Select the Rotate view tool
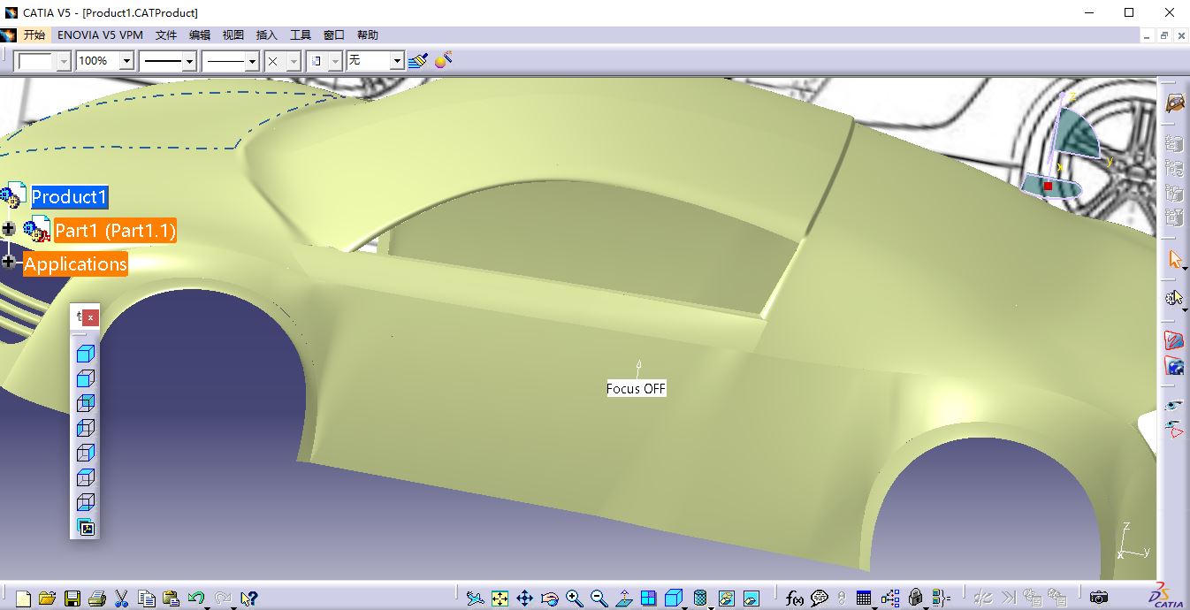 coord(550,599)
